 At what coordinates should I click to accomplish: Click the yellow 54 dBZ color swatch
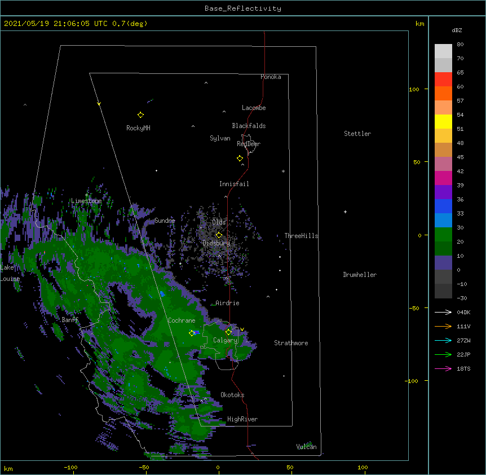pos(443,121)
